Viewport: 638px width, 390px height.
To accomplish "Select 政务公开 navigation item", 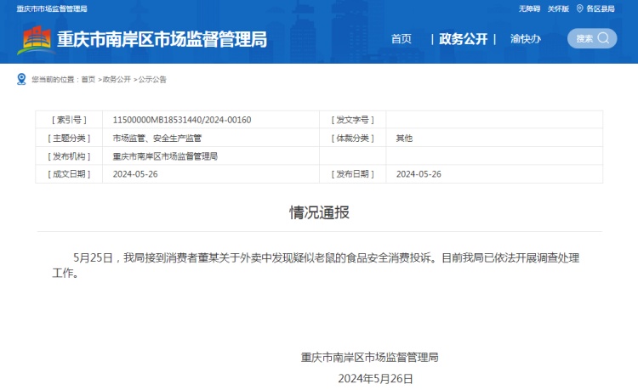I will (x=464, y=39).
